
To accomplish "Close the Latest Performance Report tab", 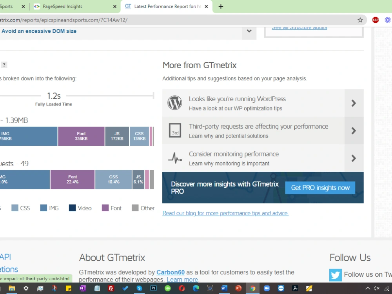I will tap(206, 7).
